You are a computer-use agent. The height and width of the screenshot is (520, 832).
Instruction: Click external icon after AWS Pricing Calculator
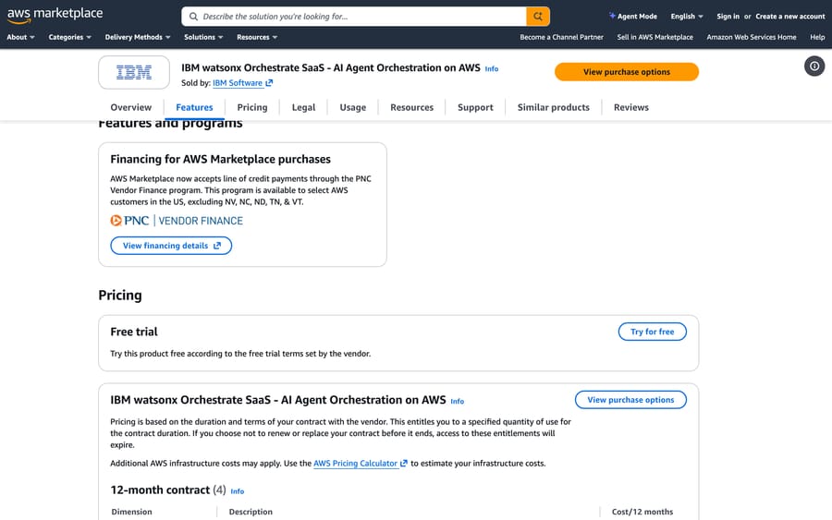(x=404, y=464)
